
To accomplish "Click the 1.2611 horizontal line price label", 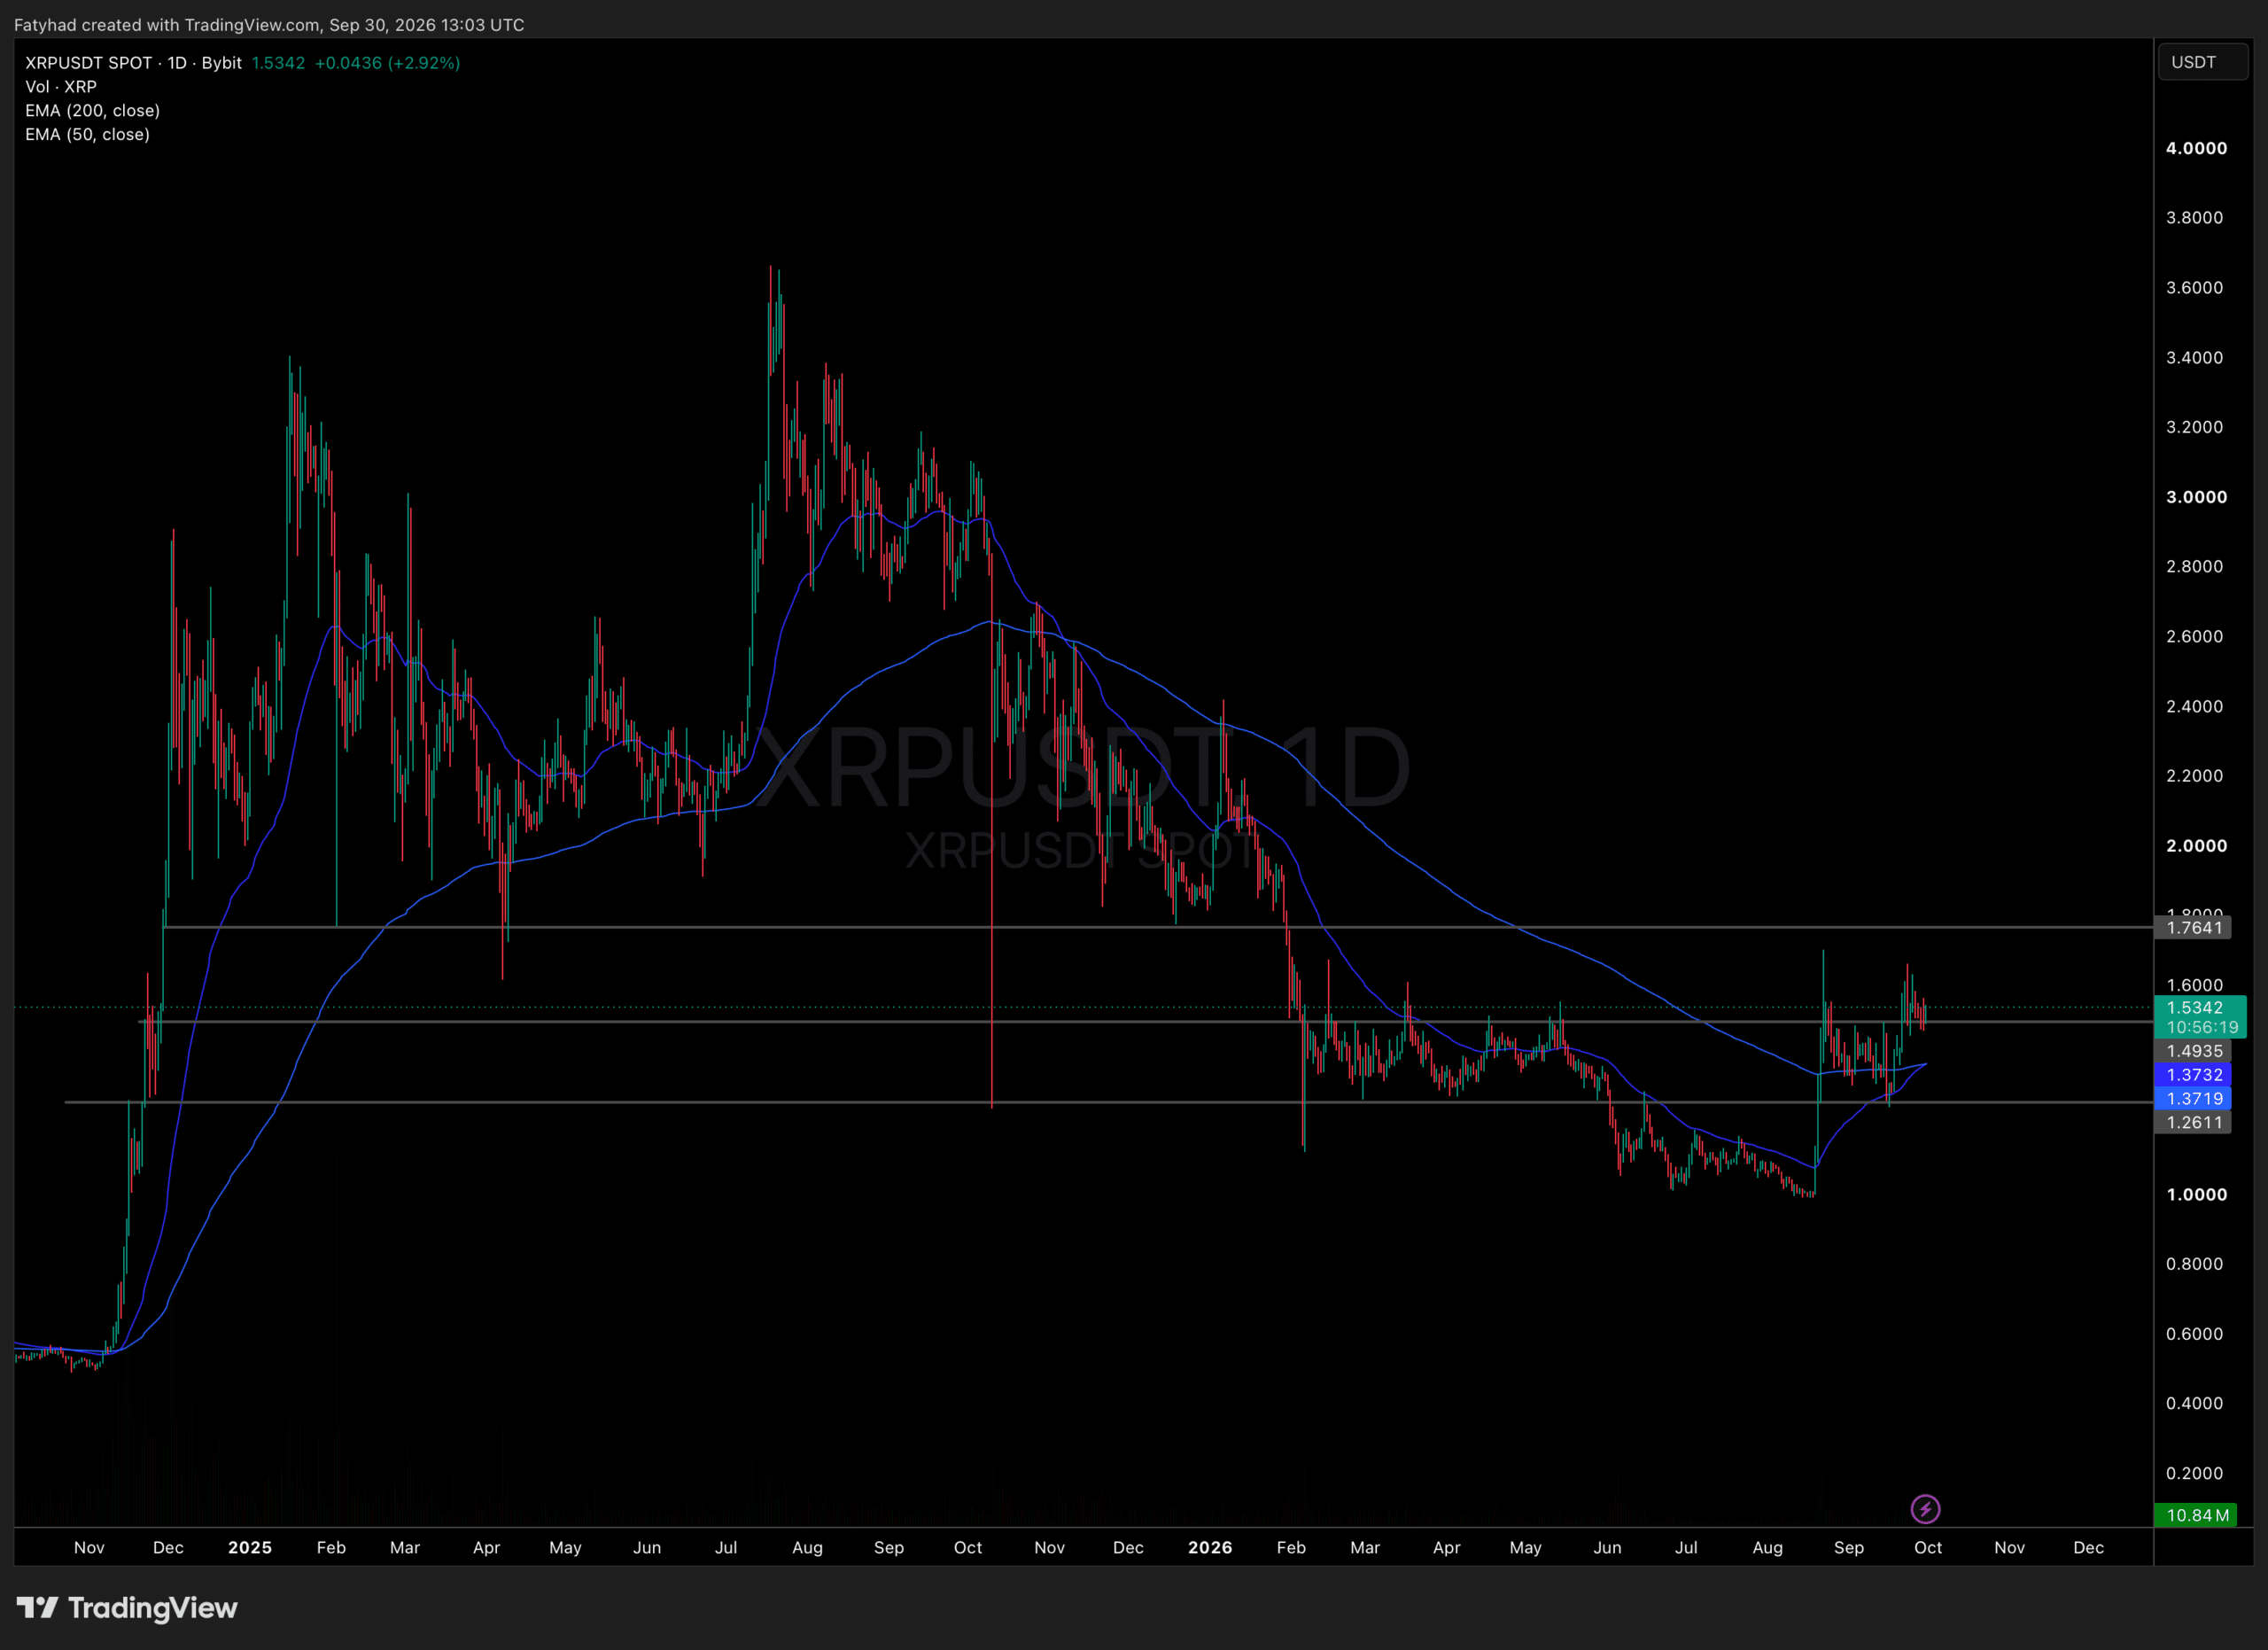I will point(2194,1122).
